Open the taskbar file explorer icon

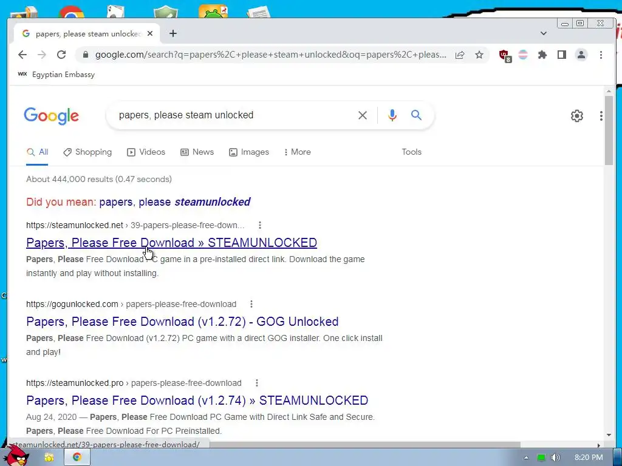(49, 458)
